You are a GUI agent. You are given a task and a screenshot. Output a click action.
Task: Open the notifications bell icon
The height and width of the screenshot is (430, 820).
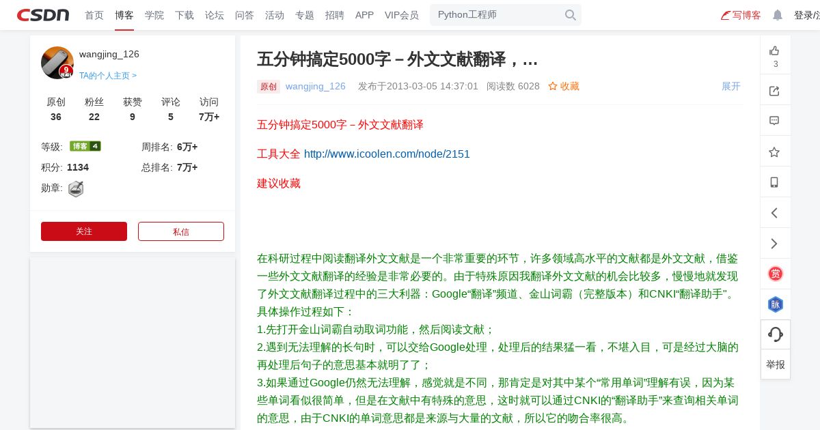778,15
